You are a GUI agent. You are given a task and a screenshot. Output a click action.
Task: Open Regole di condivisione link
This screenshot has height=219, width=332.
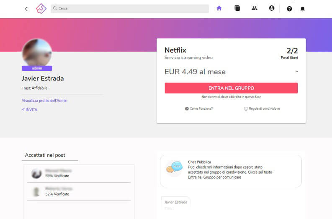tap(262, 108)
